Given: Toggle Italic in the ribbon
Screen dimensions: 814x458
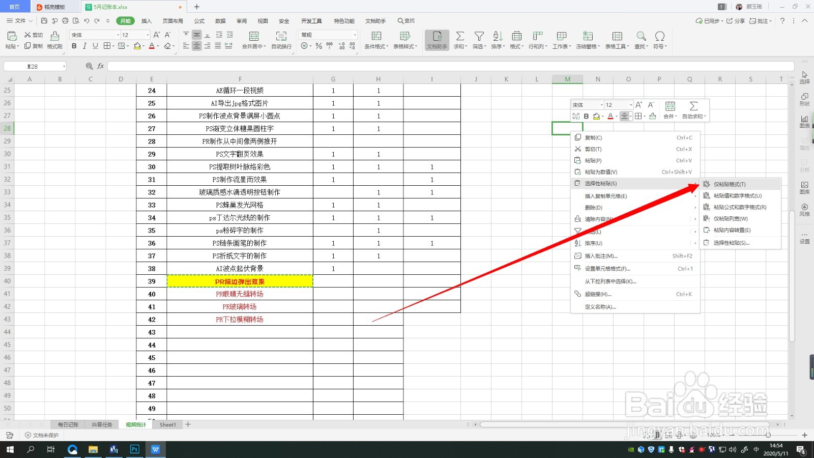Looking at the screenshot, I should [x=84, y=46].
